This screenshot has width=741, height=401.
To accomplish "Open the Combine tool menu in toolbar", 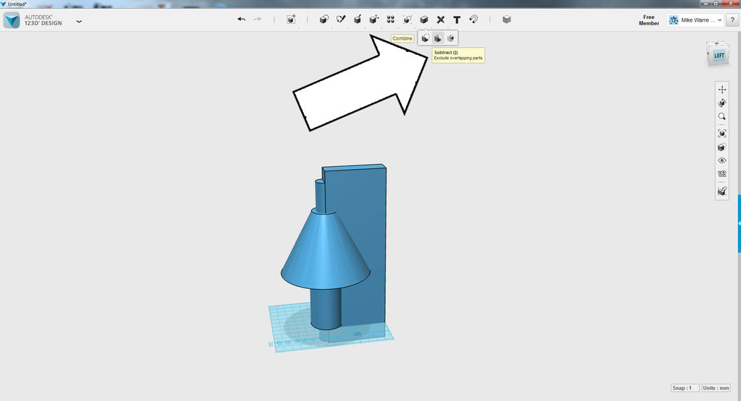I will (424, 20).
